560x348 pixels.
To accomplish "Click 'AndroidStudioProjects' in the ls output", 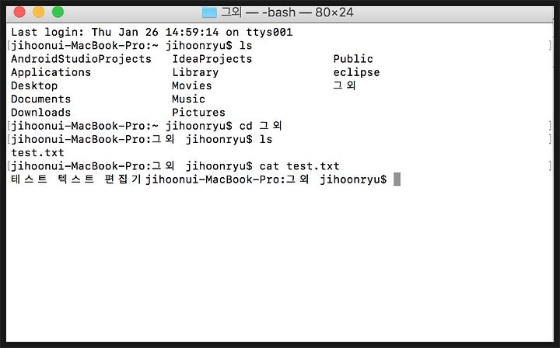I will pyautogui.click(x=81, y=59).
